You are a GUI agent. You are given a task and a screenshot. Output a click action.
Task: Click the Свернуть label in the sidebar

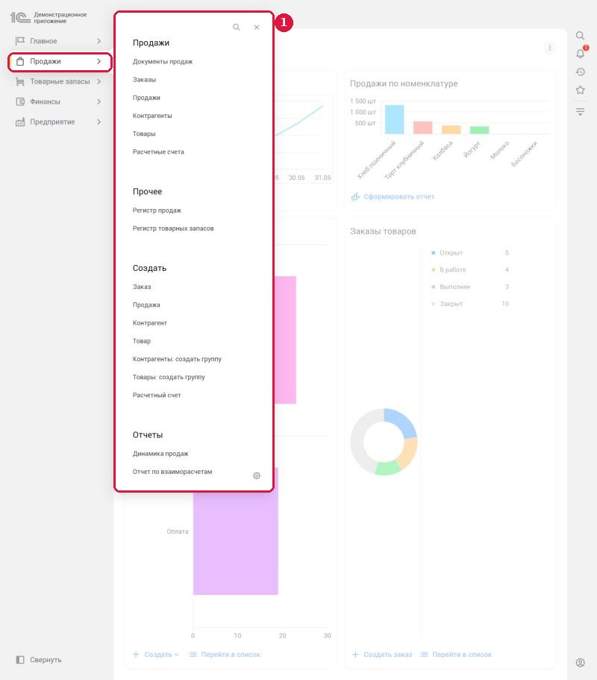[x=46, y=660]
